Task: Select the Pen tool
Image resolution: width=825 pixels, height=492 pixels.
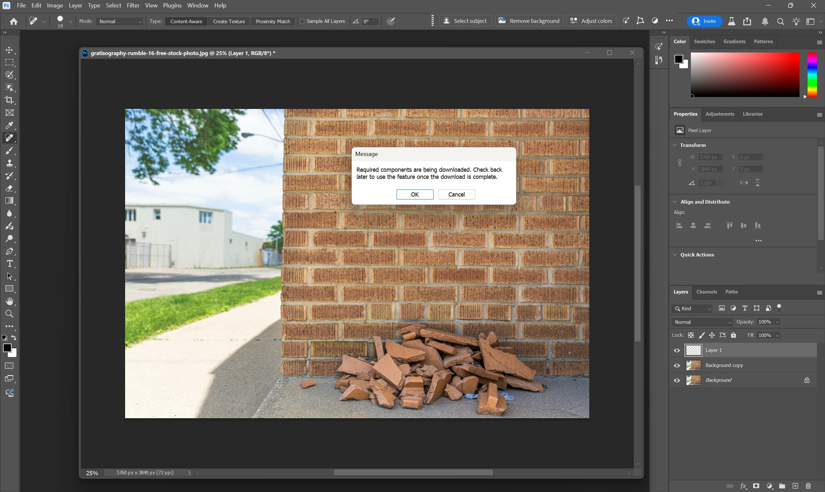Action: tap(9, 251)
